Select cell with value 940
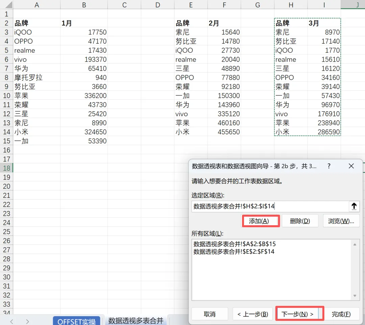This screenshot has width=365, height=325. click(84, 77)
